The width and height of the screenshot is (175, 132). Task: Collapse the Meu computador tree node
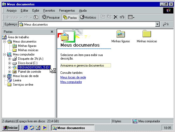pos(5,54)
